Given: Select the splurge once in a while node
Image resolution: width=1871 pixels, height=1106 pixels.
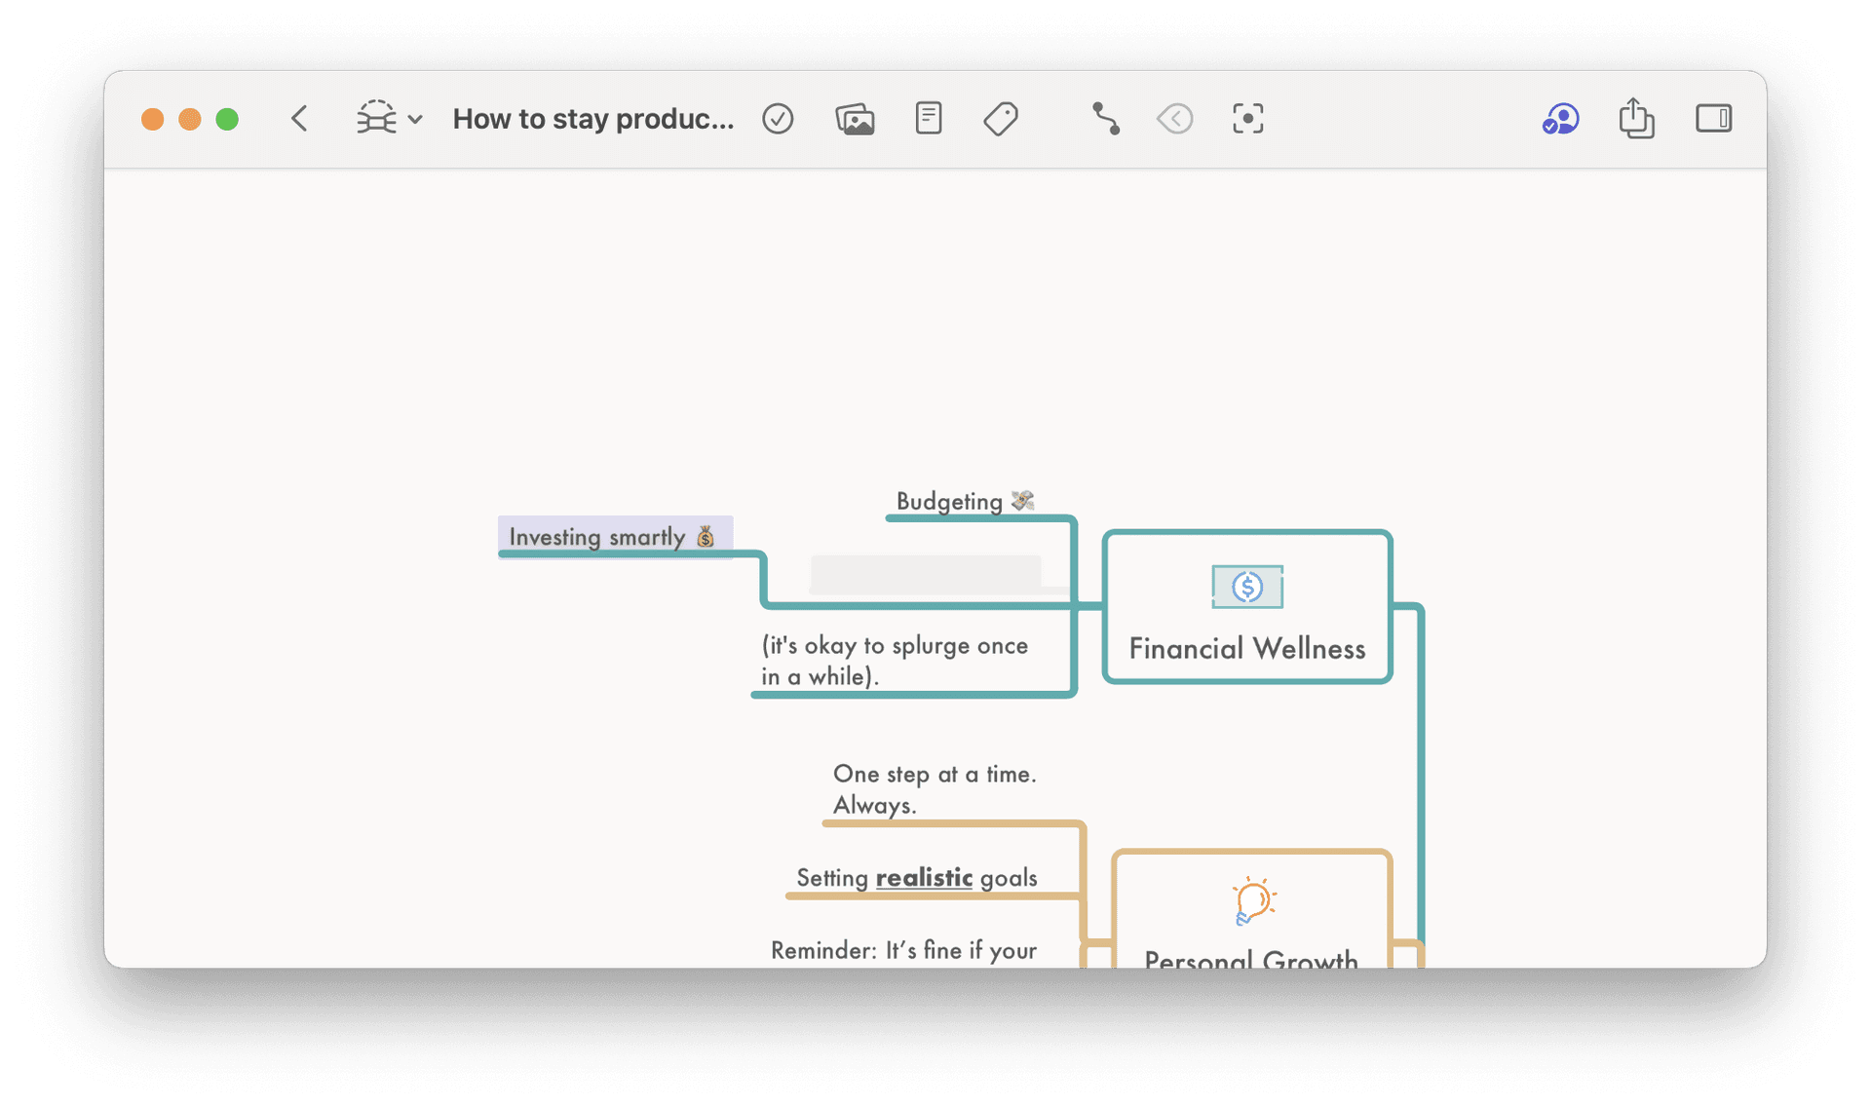Looking at the screenshot, I should click(894, 661).
